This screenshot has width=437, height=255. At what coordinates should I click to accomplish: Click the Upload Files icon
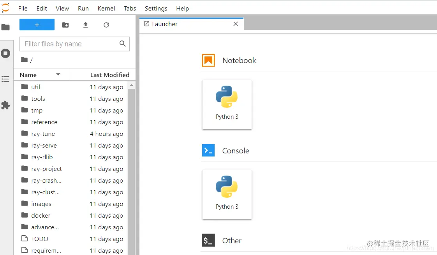pos(86,25)
